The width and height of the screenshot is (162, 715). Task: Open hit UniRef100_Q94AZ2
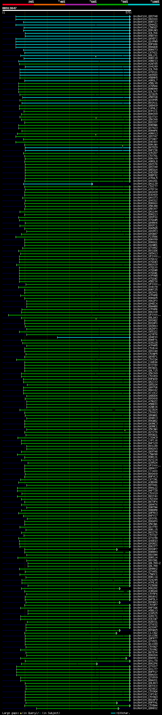145,25
